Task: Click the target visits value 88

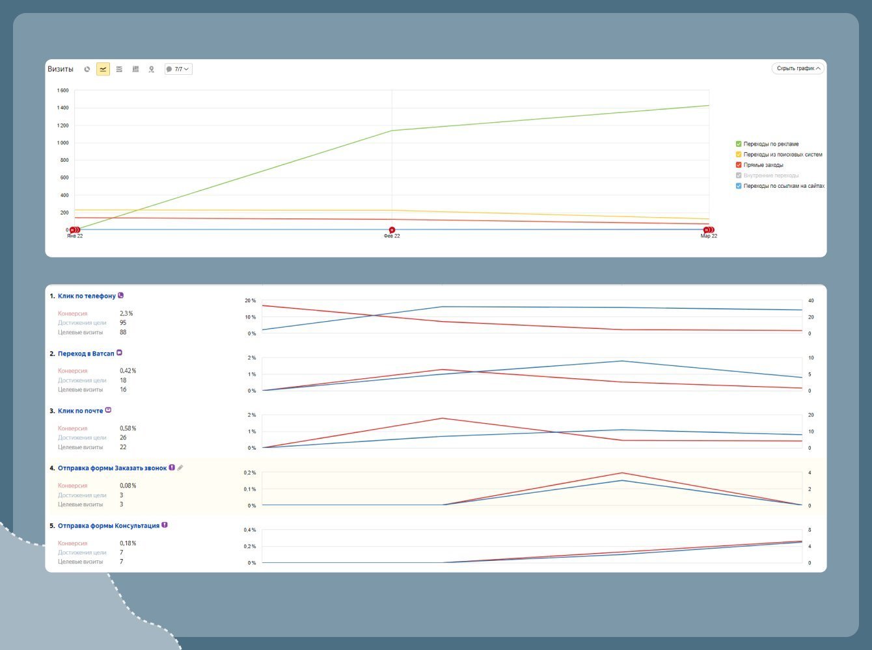Action: click(x=123, y=332)
